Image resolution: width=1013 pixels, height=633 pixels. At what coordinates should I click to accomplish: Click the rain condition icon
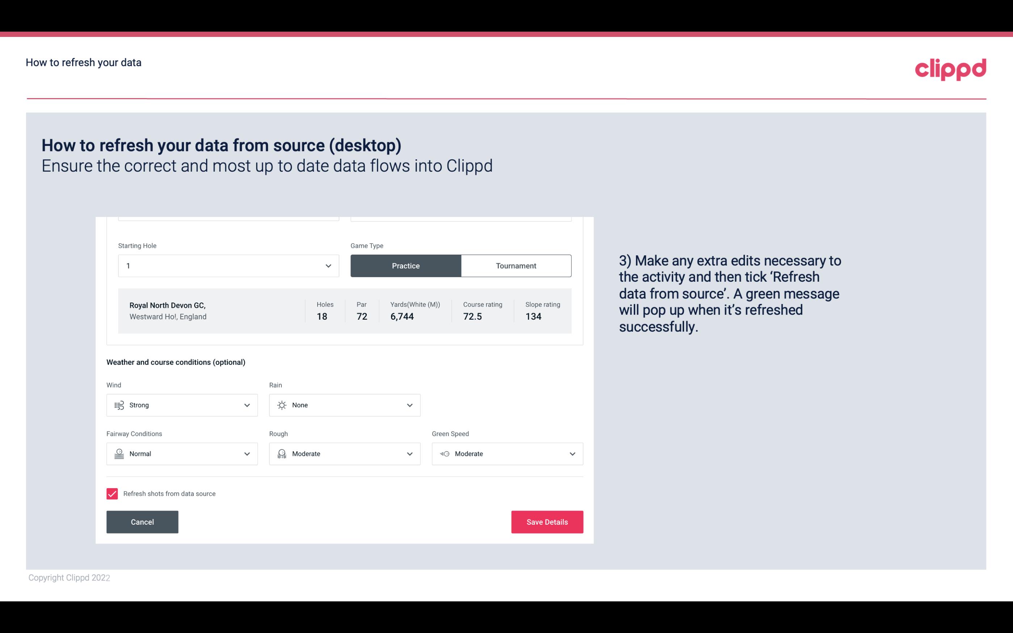281,405
